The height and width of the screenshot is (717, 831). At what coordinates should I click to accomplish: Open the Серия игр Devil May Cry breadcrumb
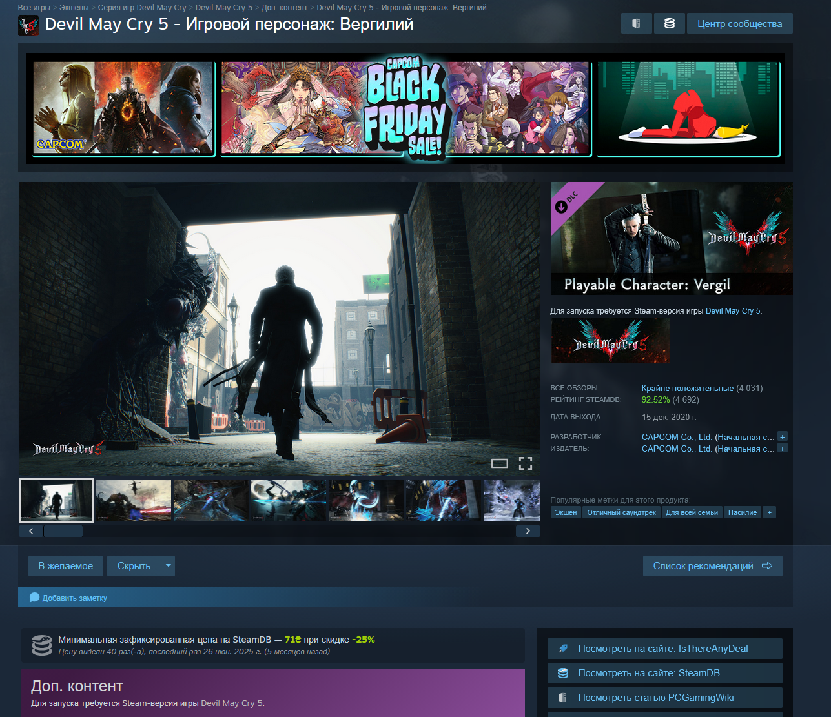(142, 8)
